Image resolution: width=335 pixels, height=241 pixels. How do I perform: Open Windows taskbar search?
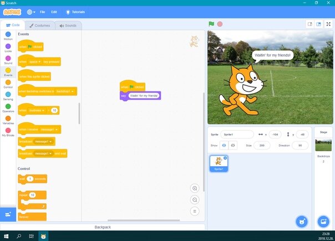19,236
